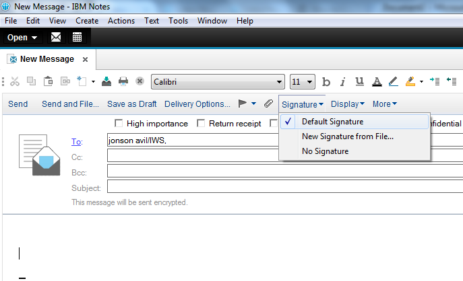Click the large envelope memo image
Viewport: 463px width, 281px height.
coord(40,155)
